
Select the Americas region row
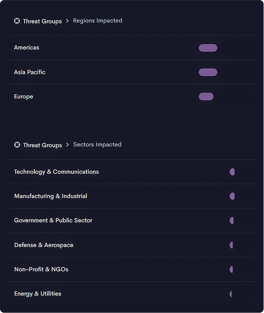[x=132, y=48]
